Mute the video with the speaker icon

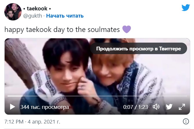(x=156, y=107)
